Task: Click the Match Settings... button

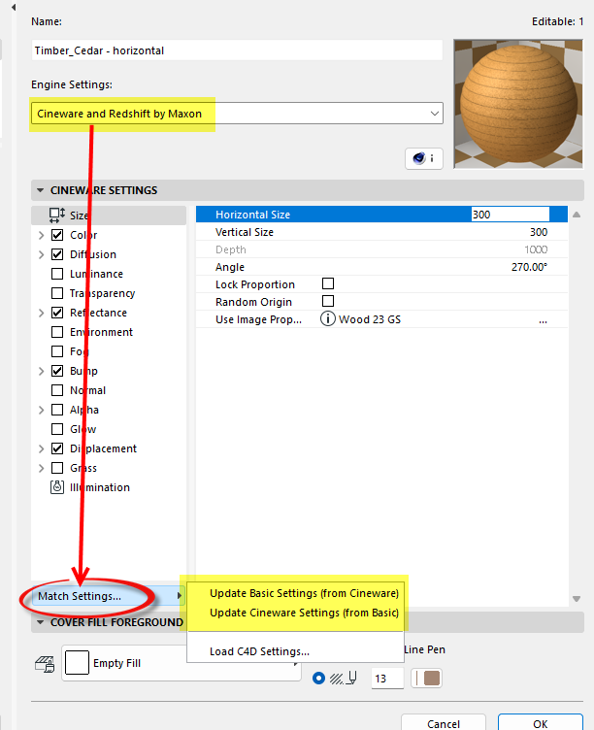Action: (x=109, y=596)
